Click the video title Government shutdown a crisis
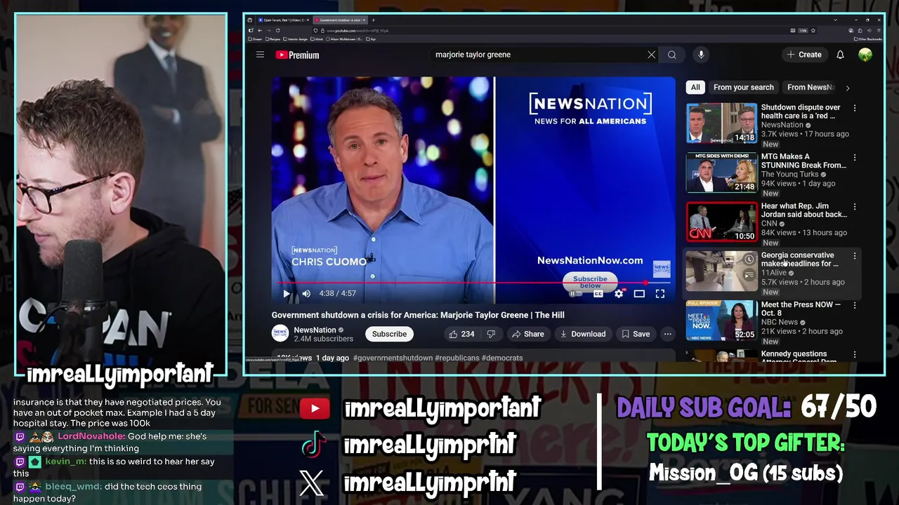Image resolution: width=899 pixels, height=505 pixels. [418, 315]
